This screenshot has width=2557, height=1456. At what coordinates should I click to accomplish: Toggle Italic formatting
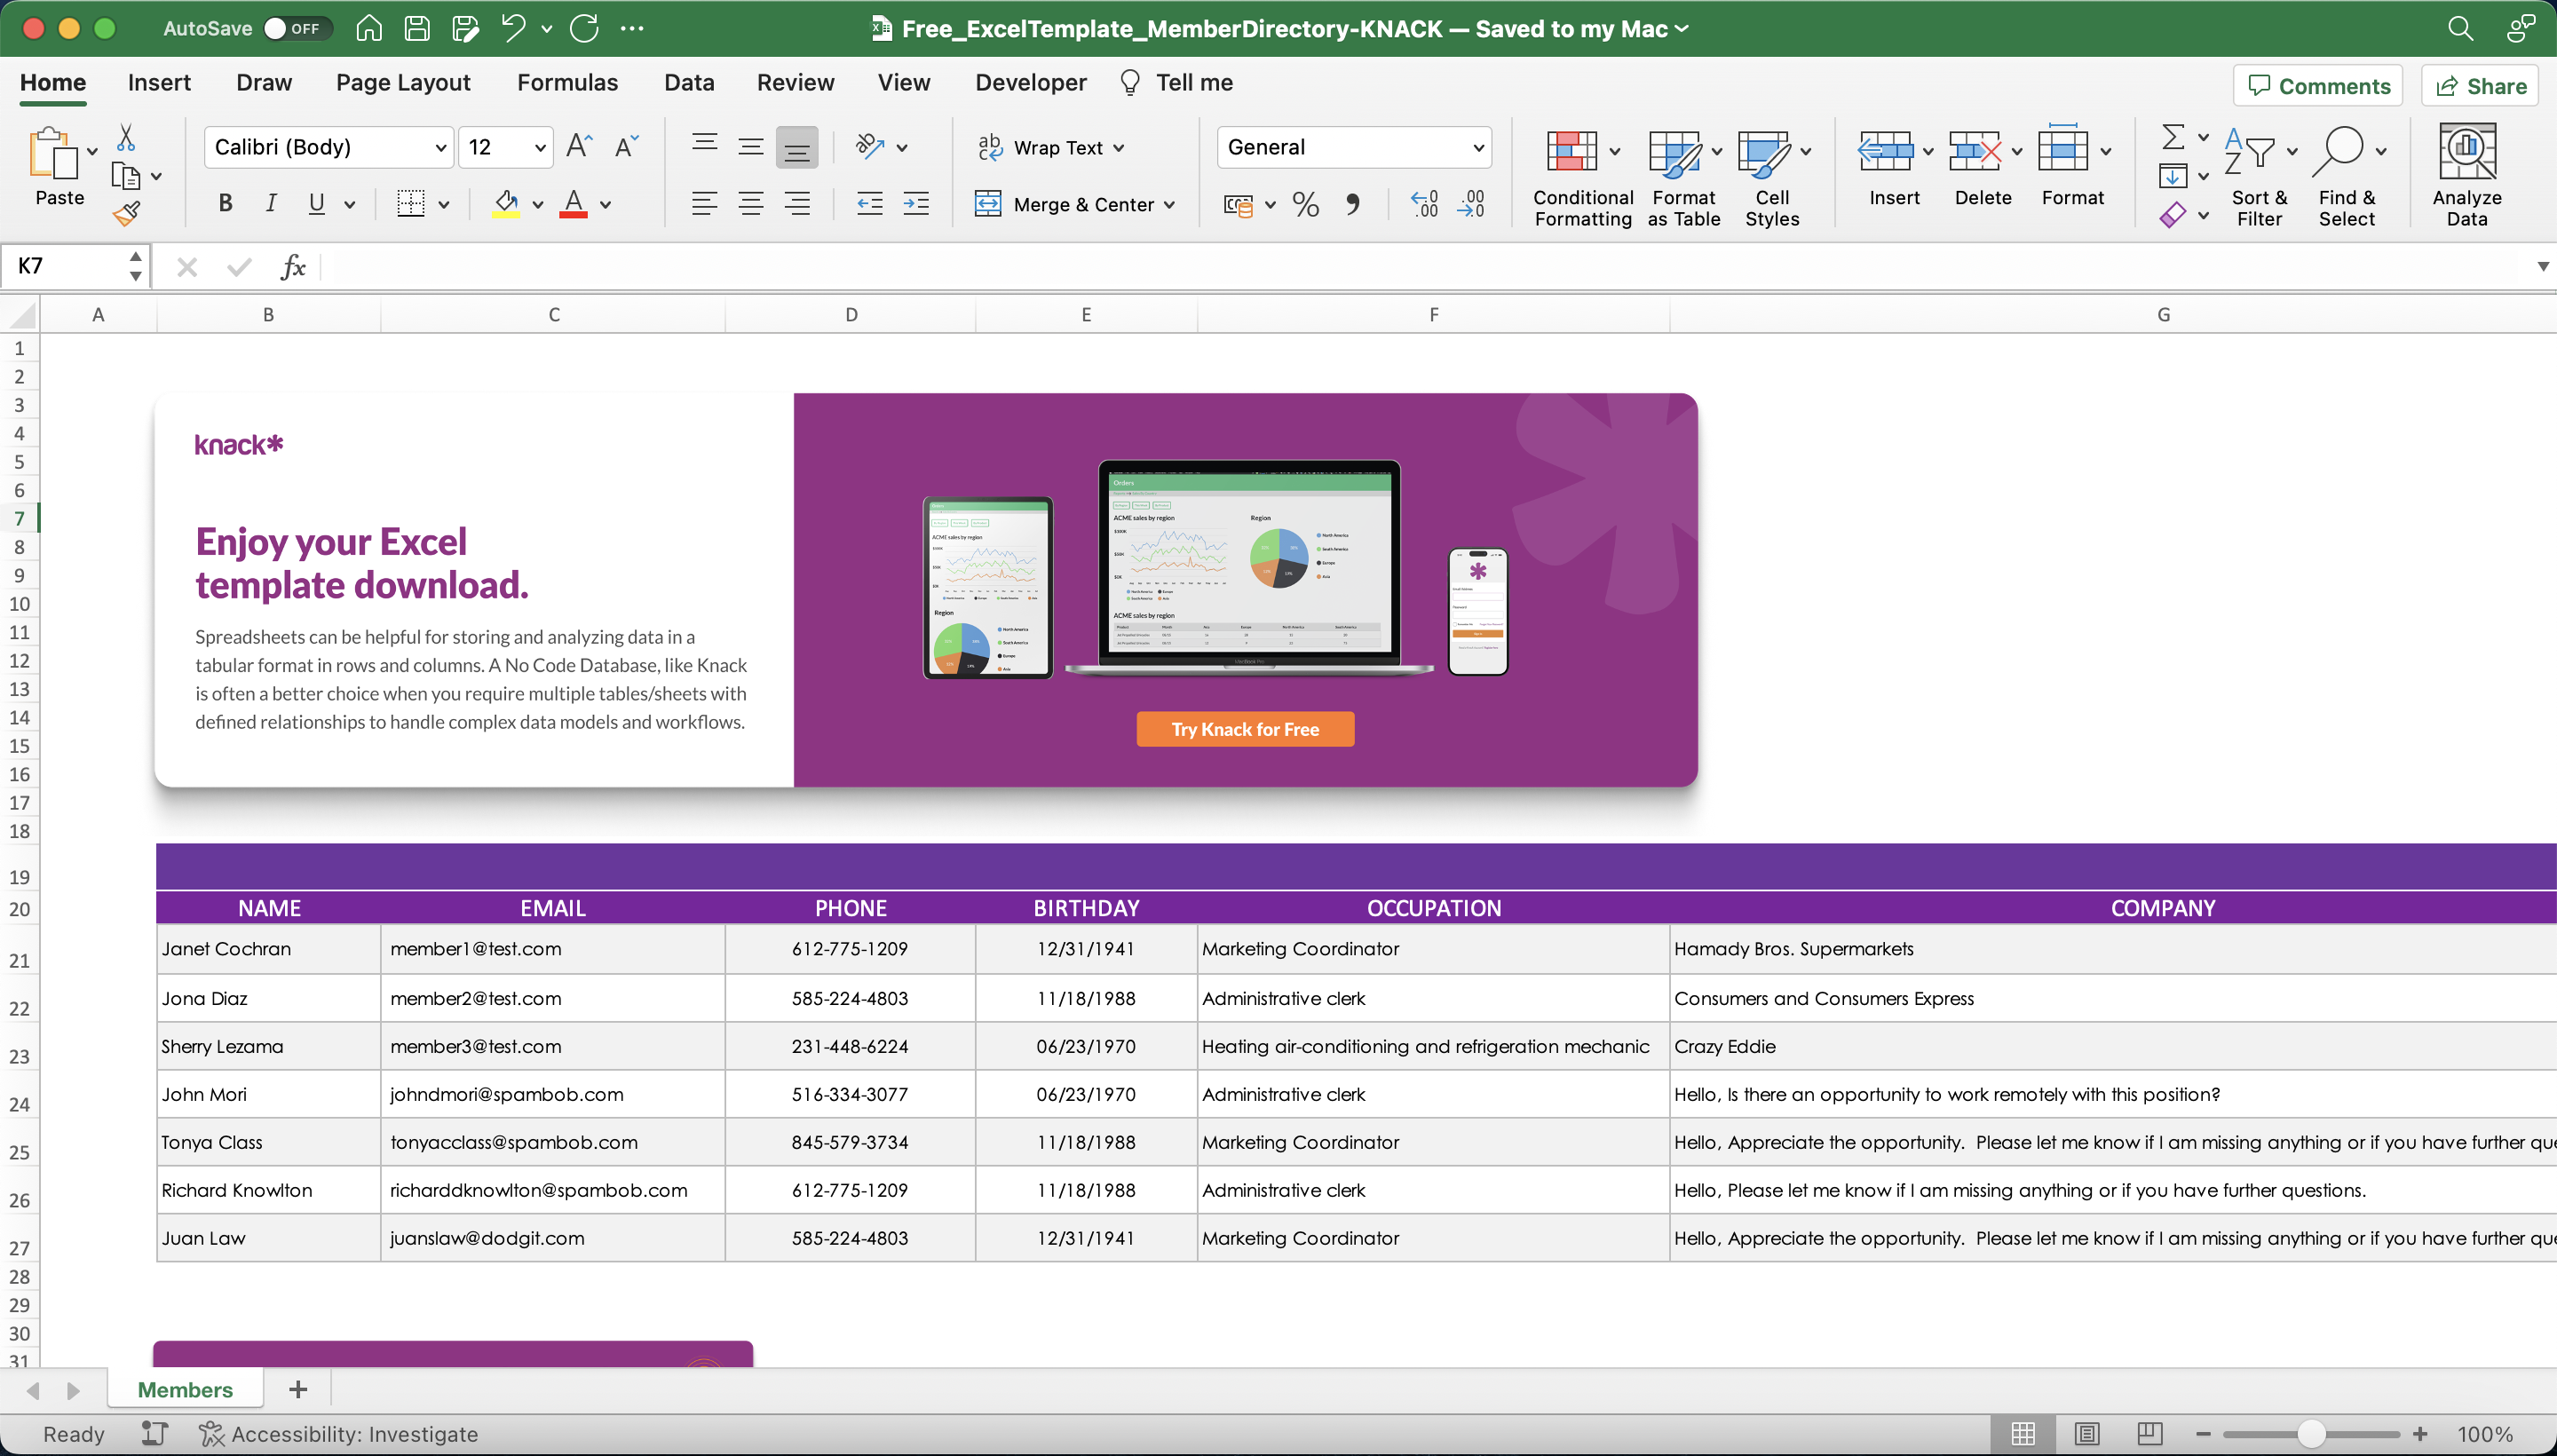270,204
